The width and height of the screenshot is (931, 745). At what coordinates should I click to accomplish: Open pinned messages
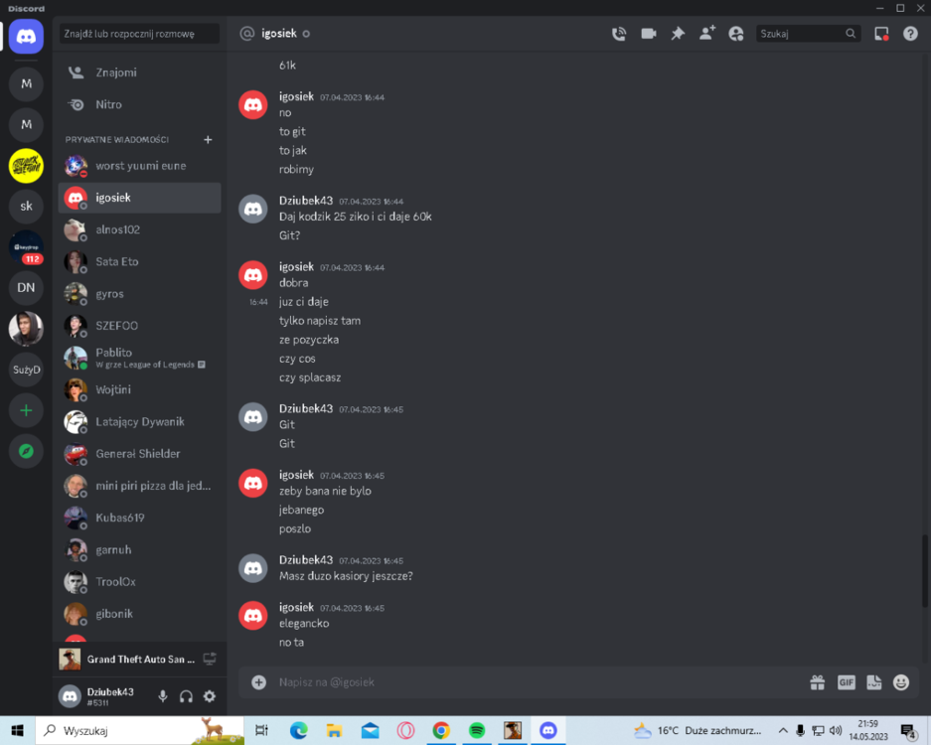(x=678, y=34)
